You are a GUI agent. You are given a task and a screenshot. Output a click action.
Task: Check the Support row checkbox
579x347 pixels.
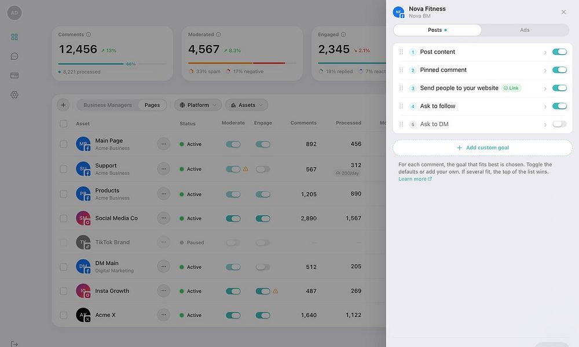click(64, 169)
